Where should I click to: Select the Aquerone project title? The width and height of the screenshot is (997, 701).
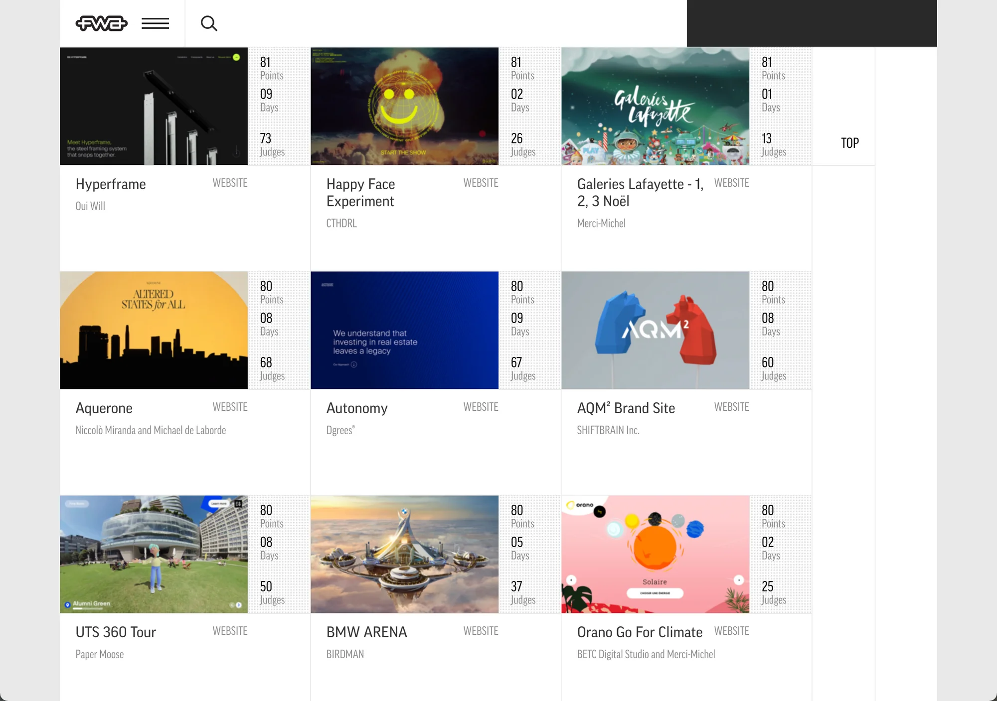pos(104,408)
